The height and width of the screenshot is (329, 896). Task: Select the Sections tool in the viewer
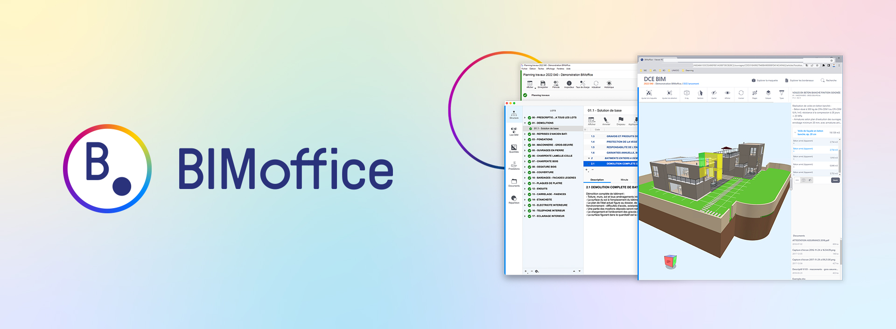coord(700,94)
